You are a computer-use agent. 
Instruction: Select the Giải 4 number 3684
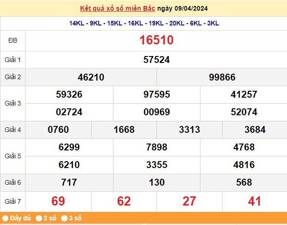(255, 130)
